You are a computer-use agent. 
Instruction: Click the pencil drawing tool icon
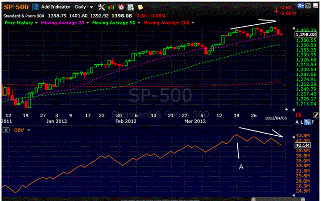coord(316,115)
